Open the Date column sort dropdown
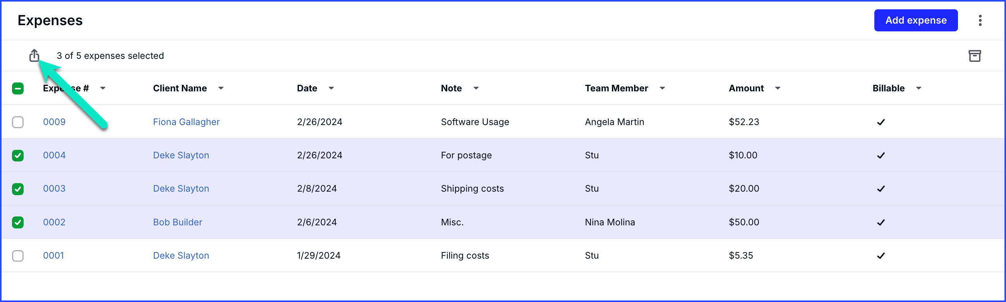The image size is (1006, 302). [x=331, y=88]
